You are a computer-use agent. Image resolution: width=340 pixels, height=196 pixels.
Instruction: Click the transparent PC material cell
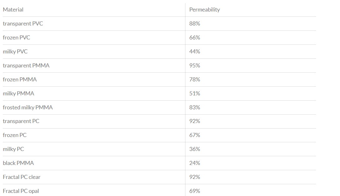pos(21,121)
